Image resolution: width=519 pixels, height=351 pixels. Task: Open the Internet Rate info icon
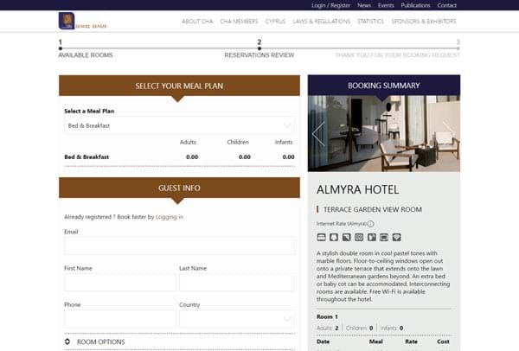[371, 224]
